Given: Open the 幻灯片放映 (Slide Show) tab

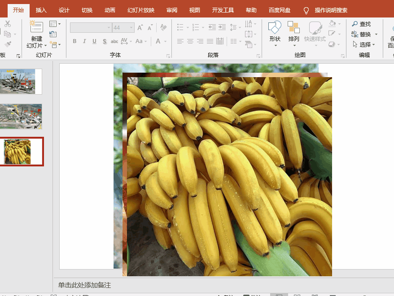Looking at the screenshot, I should tap(141, 9).
